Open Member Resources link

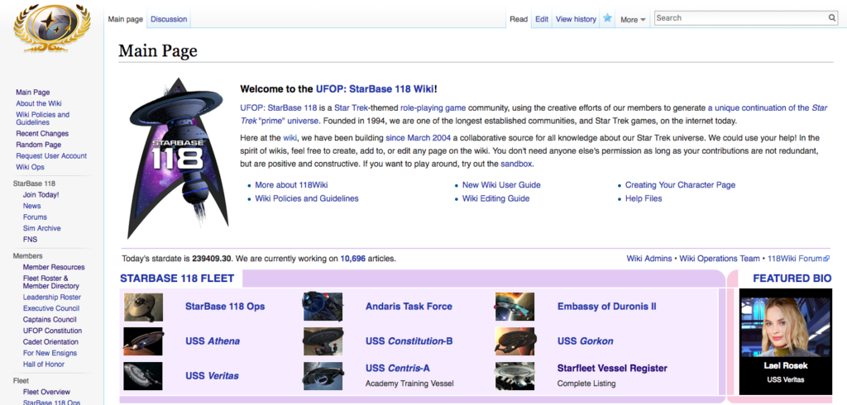click(54, 267)
